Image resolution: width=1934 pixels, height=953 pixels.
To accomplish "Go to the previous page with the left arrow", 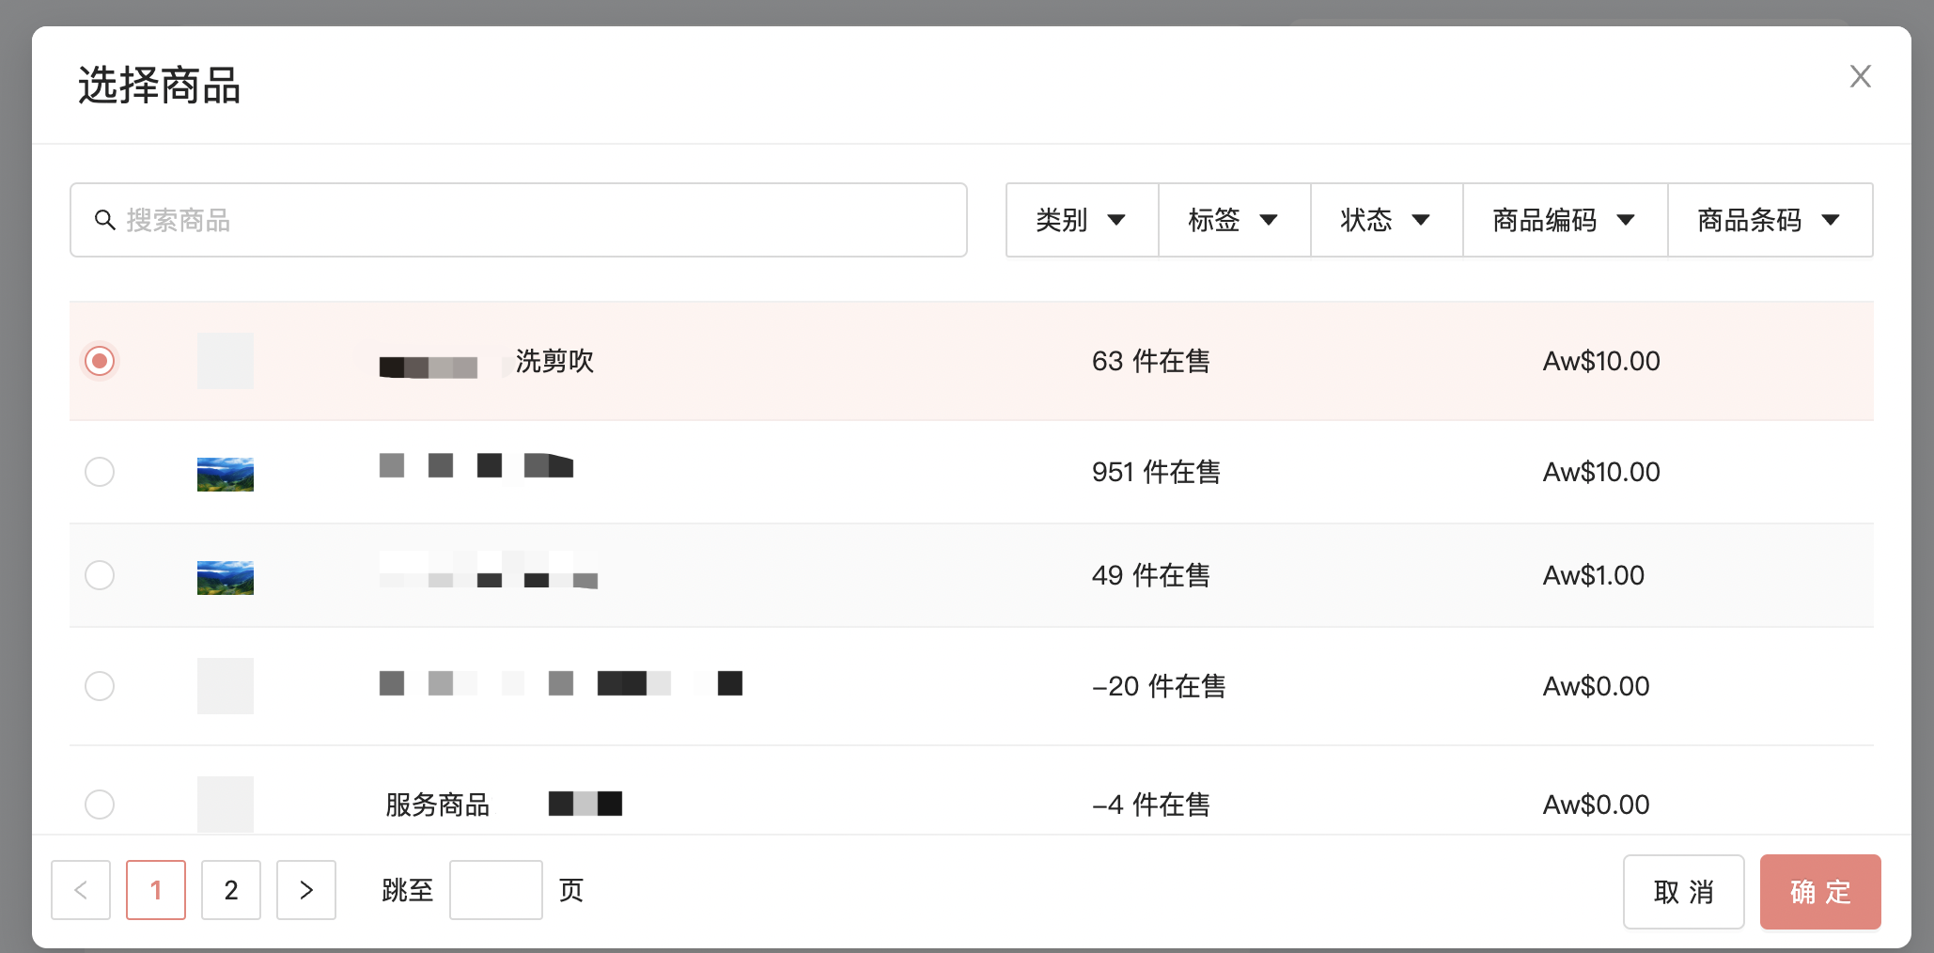I will [81, 890].
